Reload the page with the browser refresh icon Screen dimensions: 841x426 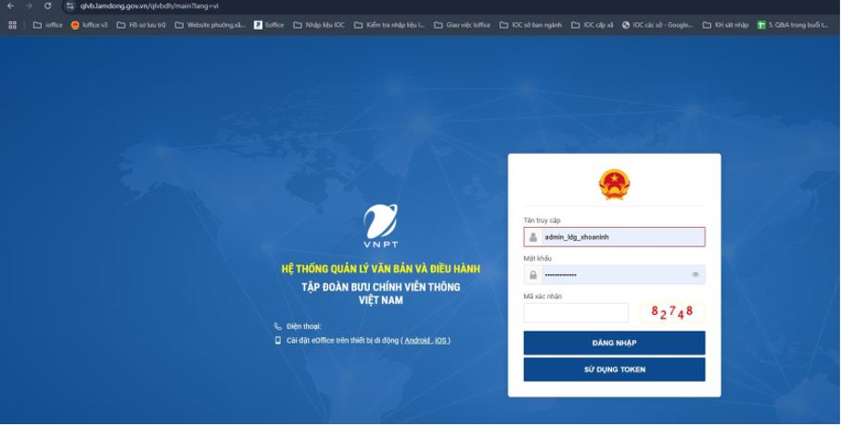(47, 6)
